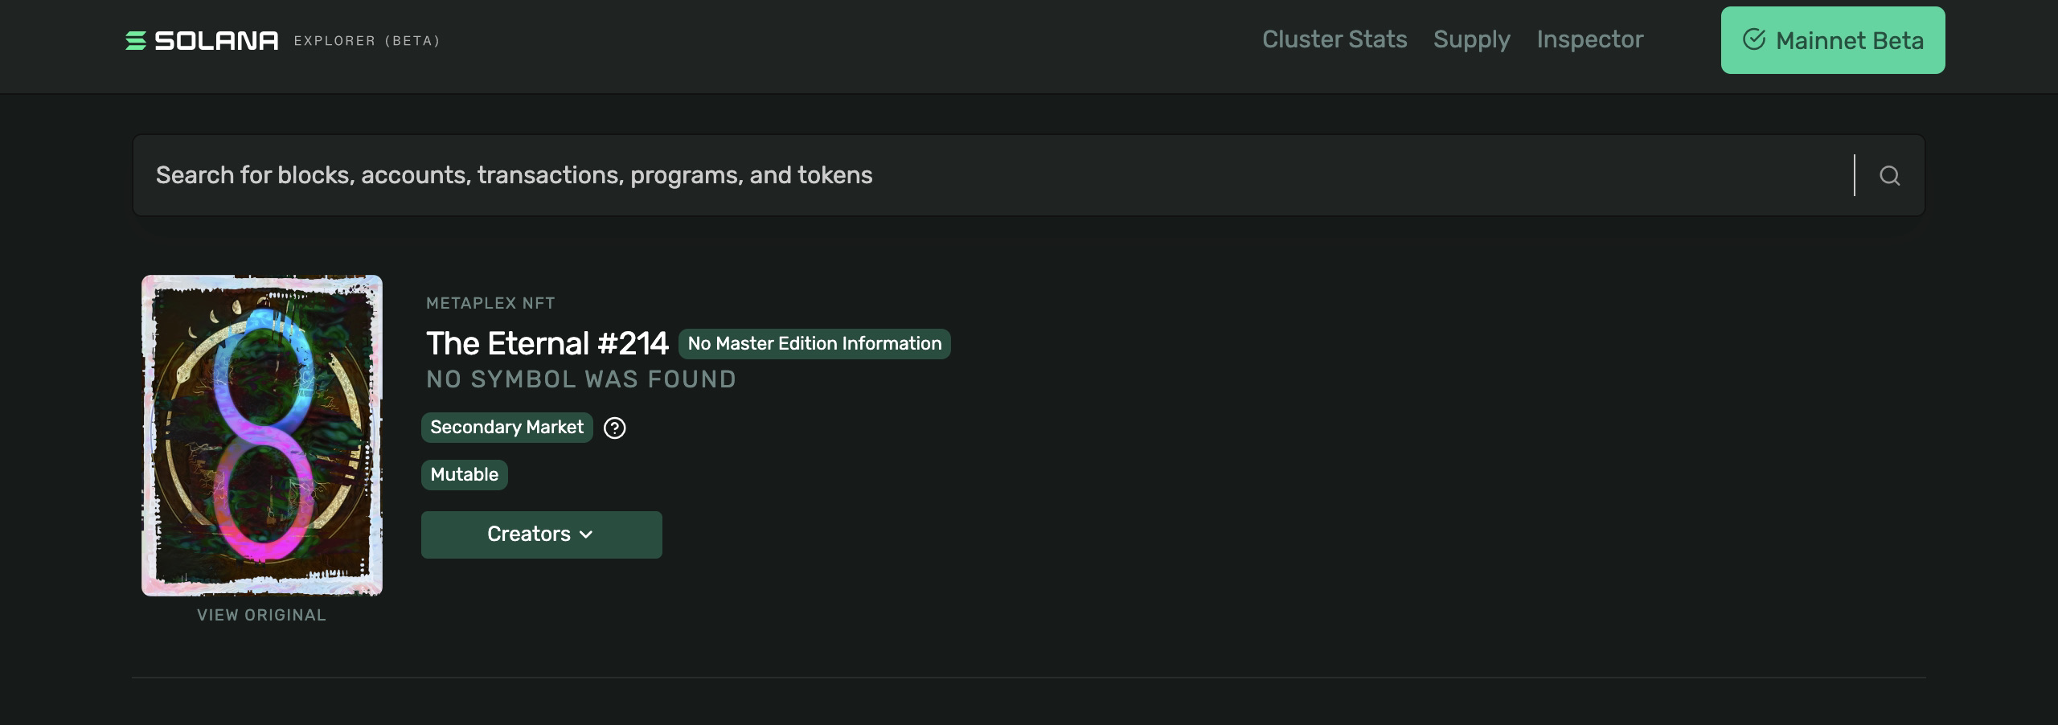
Task: Click the SOLANA wordmark text
Action: coord(216,40)
